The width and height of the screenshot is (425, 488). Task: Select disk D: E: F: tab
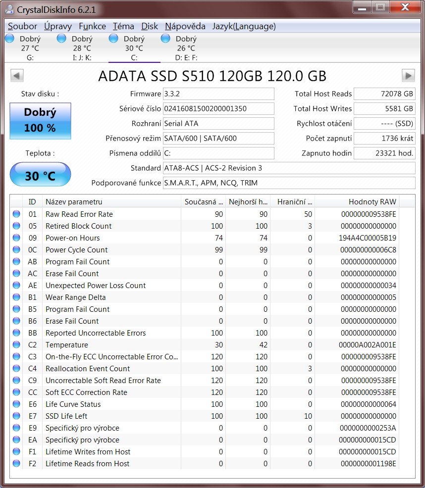pyautogui.click(x=186, y=48)
